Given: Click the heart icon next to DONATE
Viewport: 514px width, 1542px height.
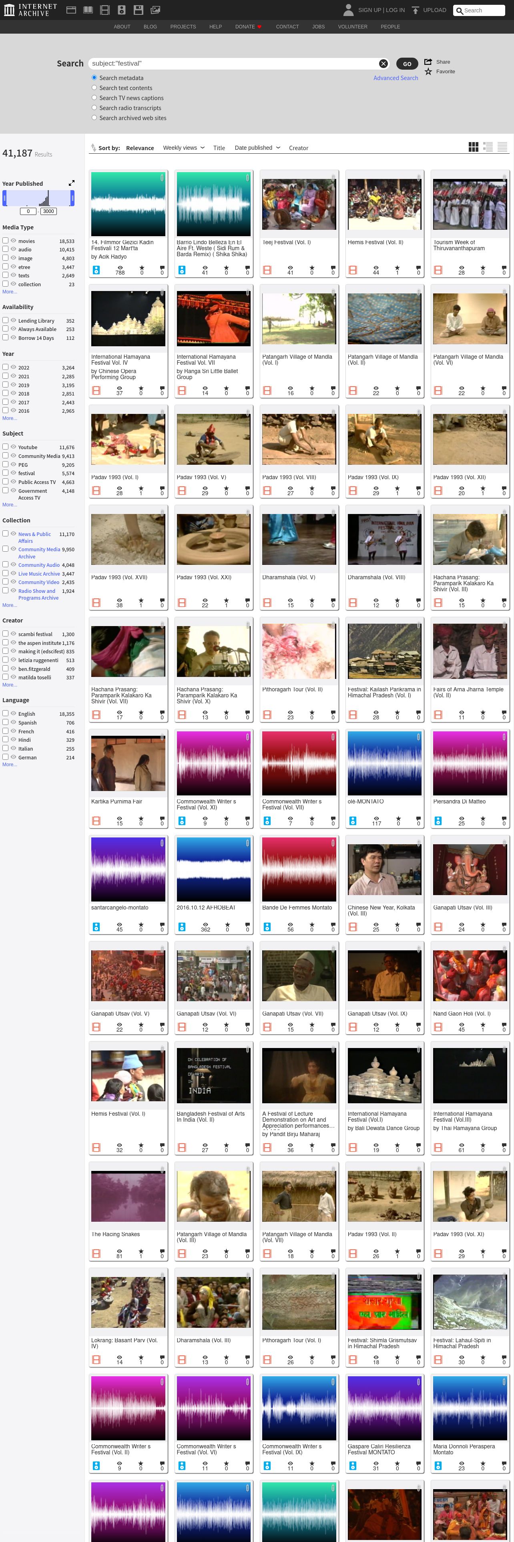Looking at the screenshot, I should (260, 27).
